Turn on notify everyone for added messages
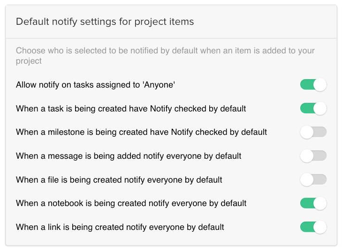The height and width of the screenshot is (251, 342). coord(313,156)
